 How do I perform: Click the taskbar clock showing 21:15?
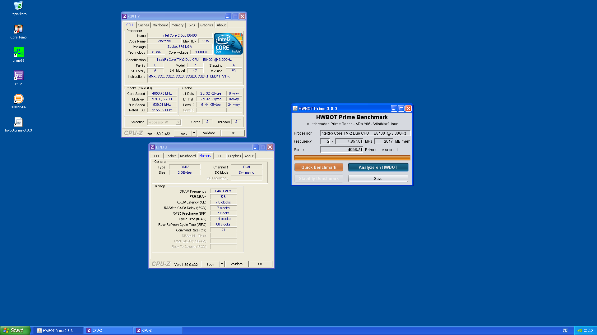pyautogui.click(x=588, y=330)
